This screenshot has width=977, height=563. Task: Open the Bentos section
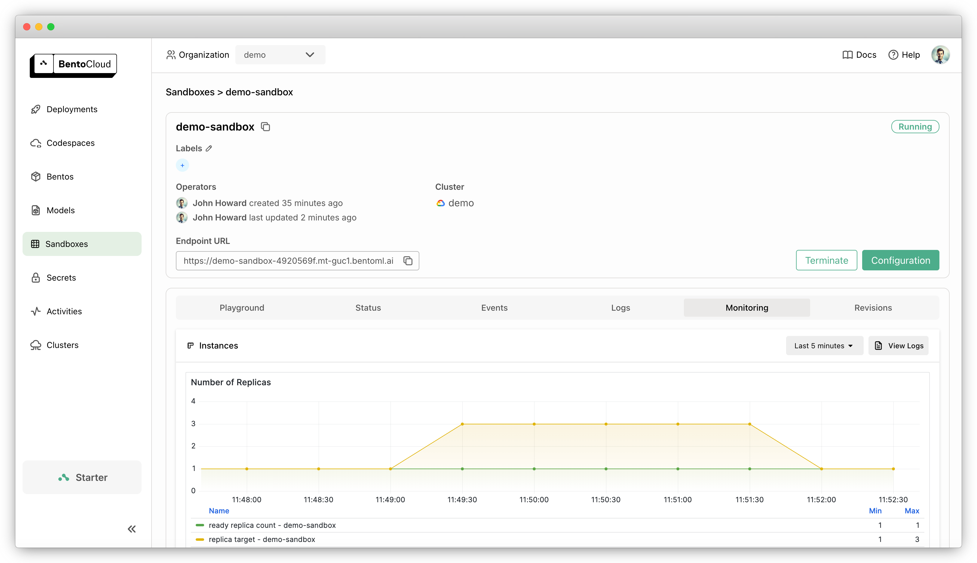82,177
